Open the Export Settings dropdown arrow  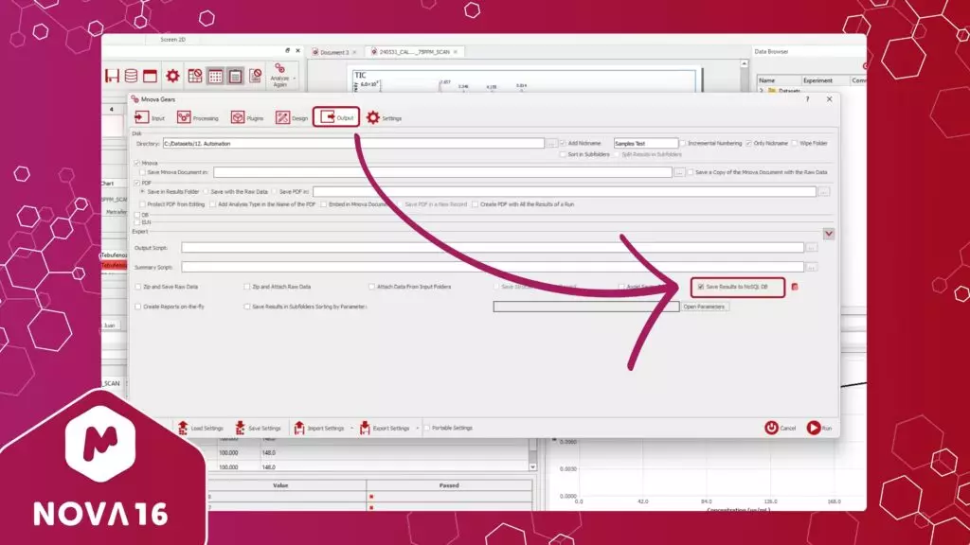click(417, 429)
